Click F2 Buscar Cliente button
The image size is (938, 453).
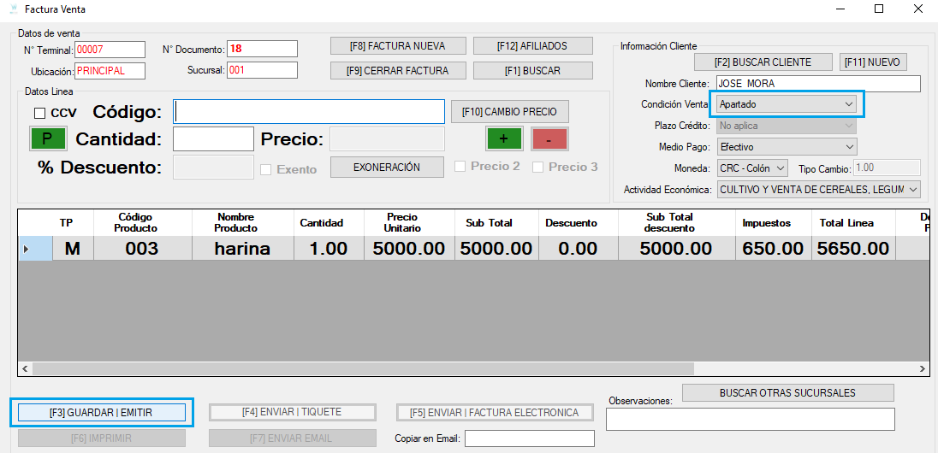(x=763, y=62)
